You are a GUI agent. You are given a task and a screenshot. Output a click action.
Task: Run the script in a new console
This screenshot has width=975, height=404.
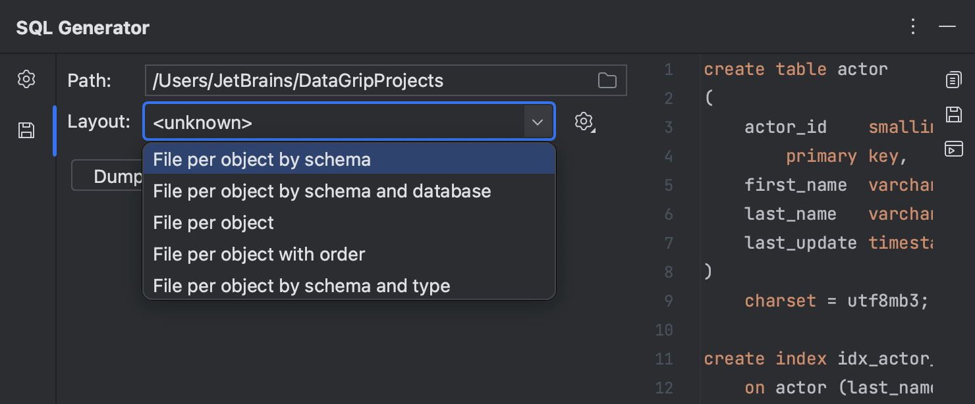[953, 149]
